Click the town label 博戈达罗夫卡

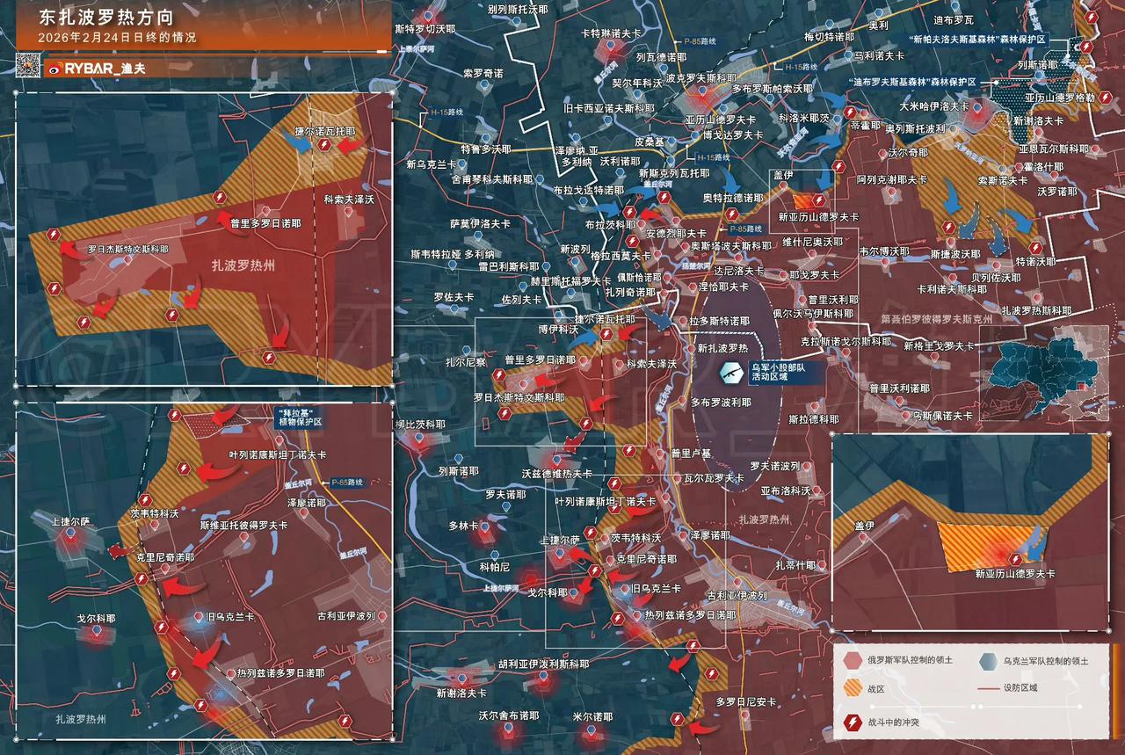coord(732,134)
